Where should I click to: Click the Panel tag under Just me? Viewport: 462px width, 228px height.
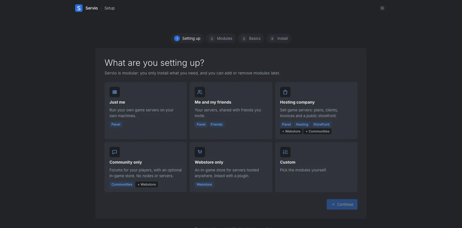pos(116,124)
